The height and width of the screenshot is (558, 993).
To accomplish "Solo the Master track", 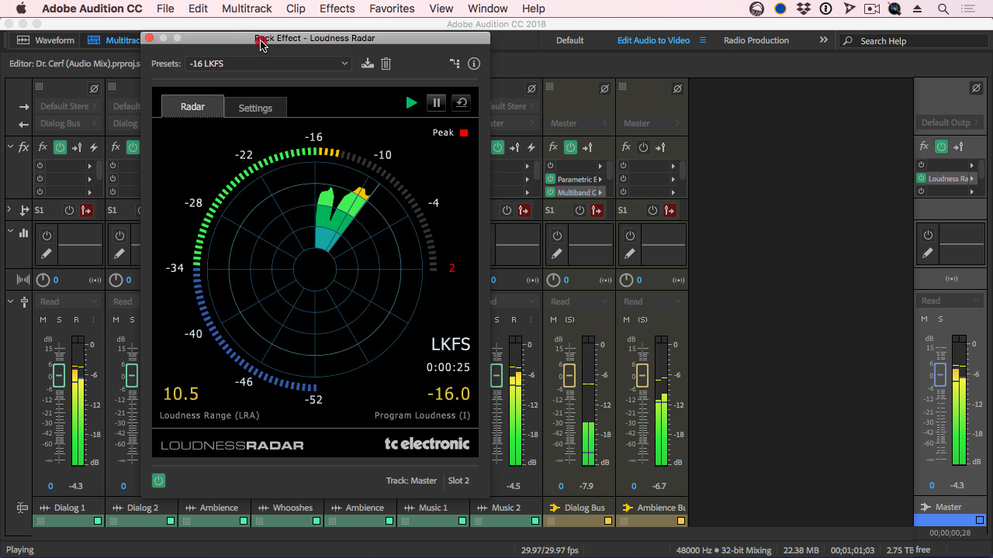I will click(940, 319).
